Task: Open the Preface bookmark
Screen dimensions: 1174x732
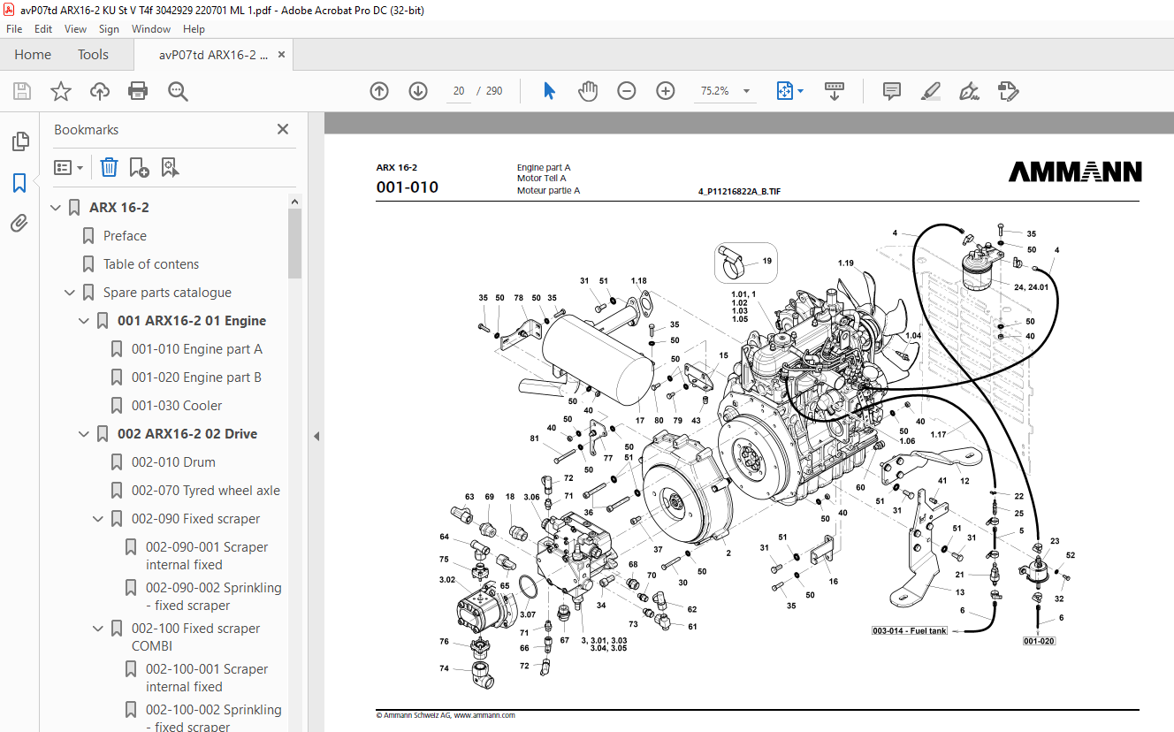Action: pyautogui.click(x=125, y=236)
